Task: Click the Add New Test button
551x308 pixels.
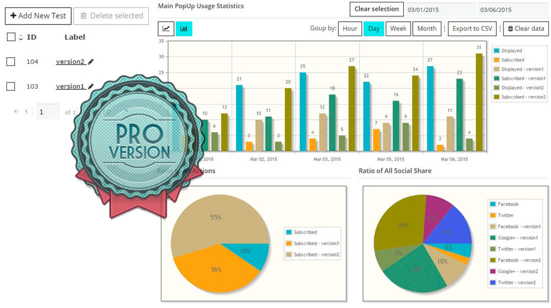Action: pos(38,15)
